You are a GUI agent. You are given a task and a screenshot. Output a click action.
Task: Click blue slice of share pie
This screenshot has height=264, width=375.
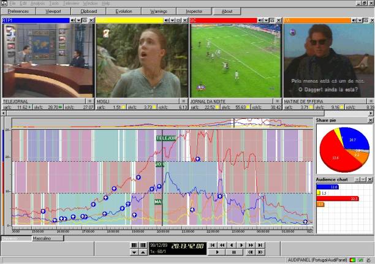coord(354,140)
